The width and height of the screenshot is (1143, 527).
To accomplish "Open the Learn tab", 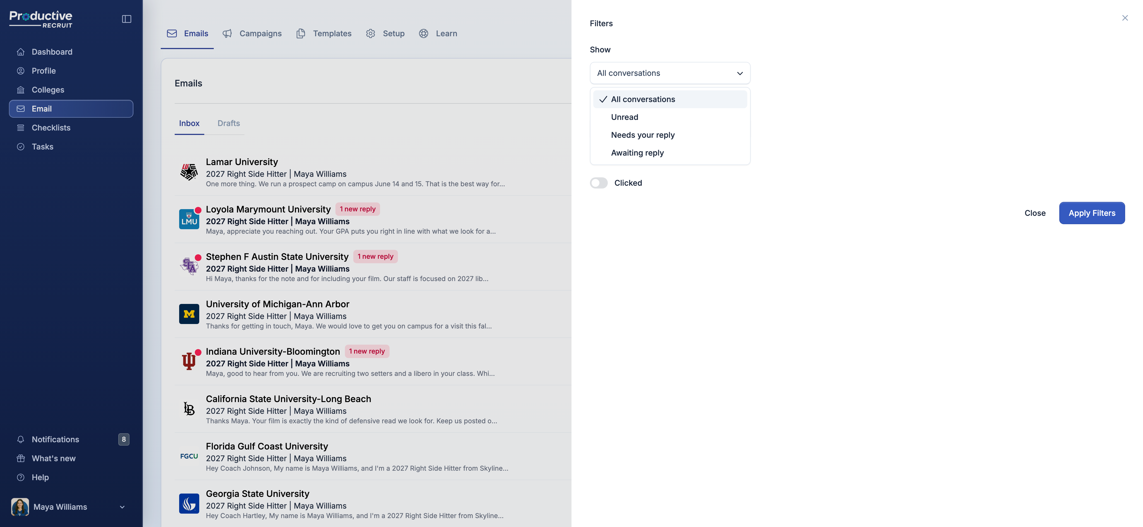I will pos(438,34).
